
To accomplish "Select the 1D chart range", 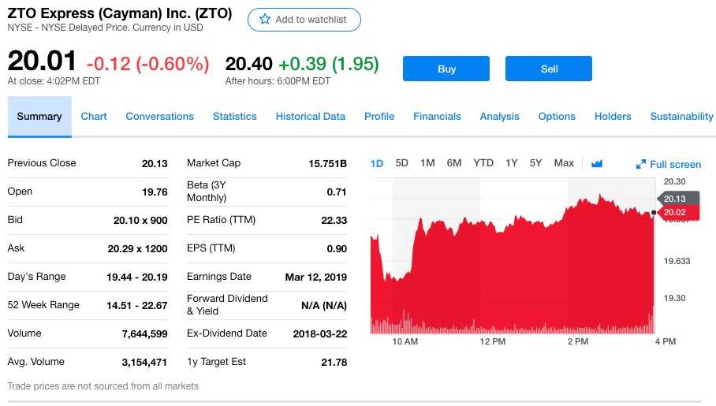I will pyautogui.click(x=377, y=164).
